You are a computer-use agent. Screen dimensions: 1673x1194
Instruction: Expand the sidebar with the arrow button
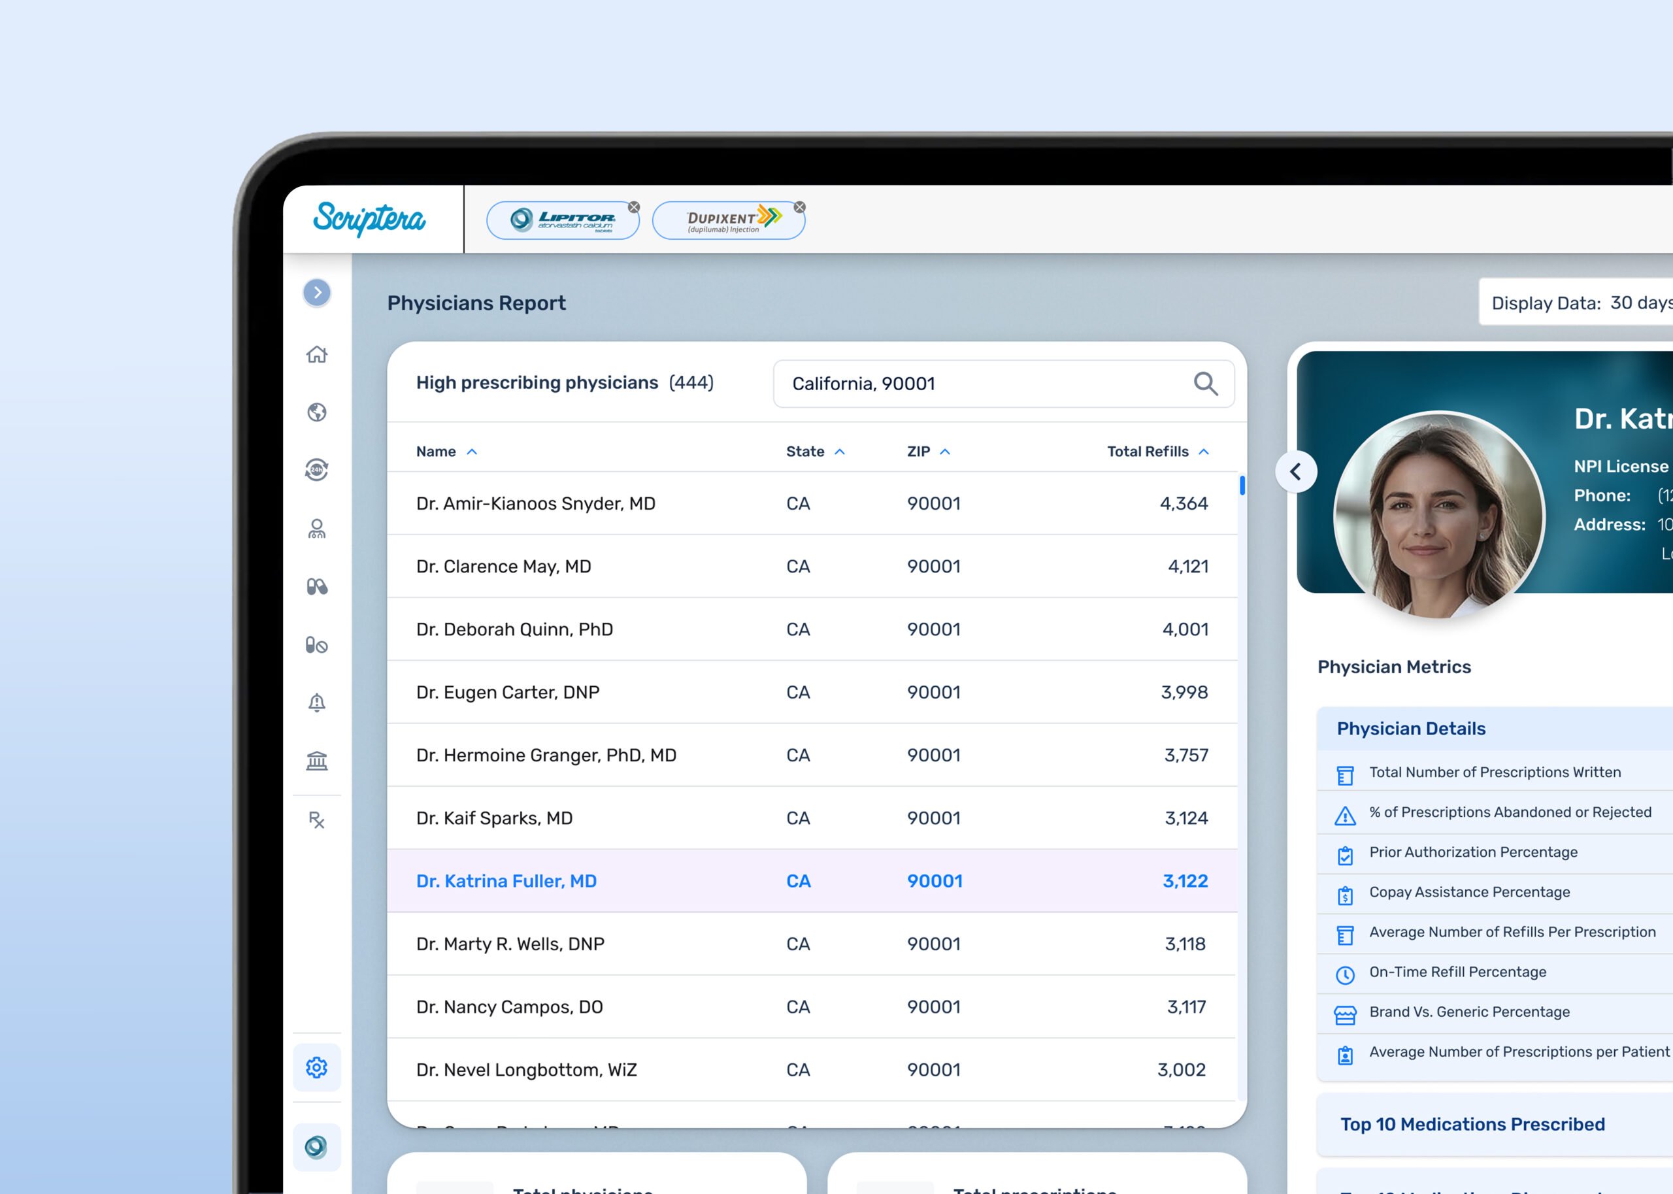coord(317,293)
